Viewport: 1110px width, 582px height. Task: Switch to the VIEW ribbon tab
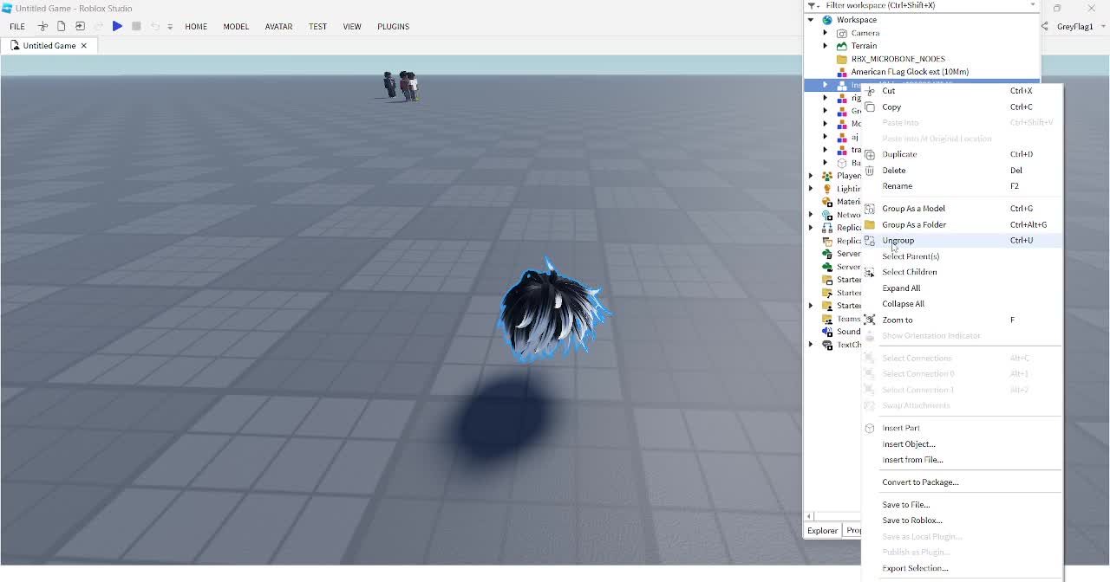click(x=352, y=27)
